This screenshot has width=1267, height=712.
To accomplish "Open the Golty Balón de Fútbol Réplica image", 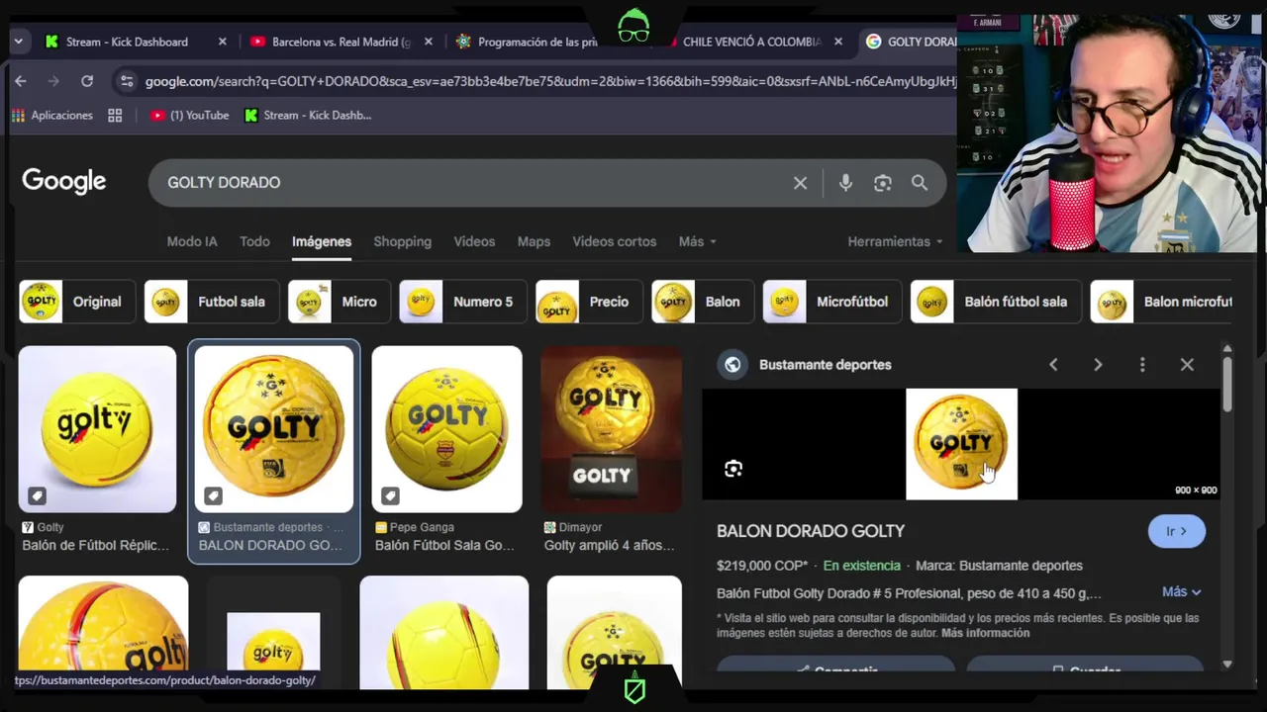I will tap(97, 429).
